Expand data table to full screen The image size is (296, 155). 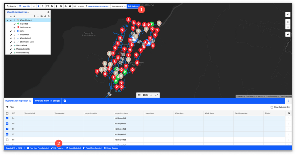(x=156, y=95)
